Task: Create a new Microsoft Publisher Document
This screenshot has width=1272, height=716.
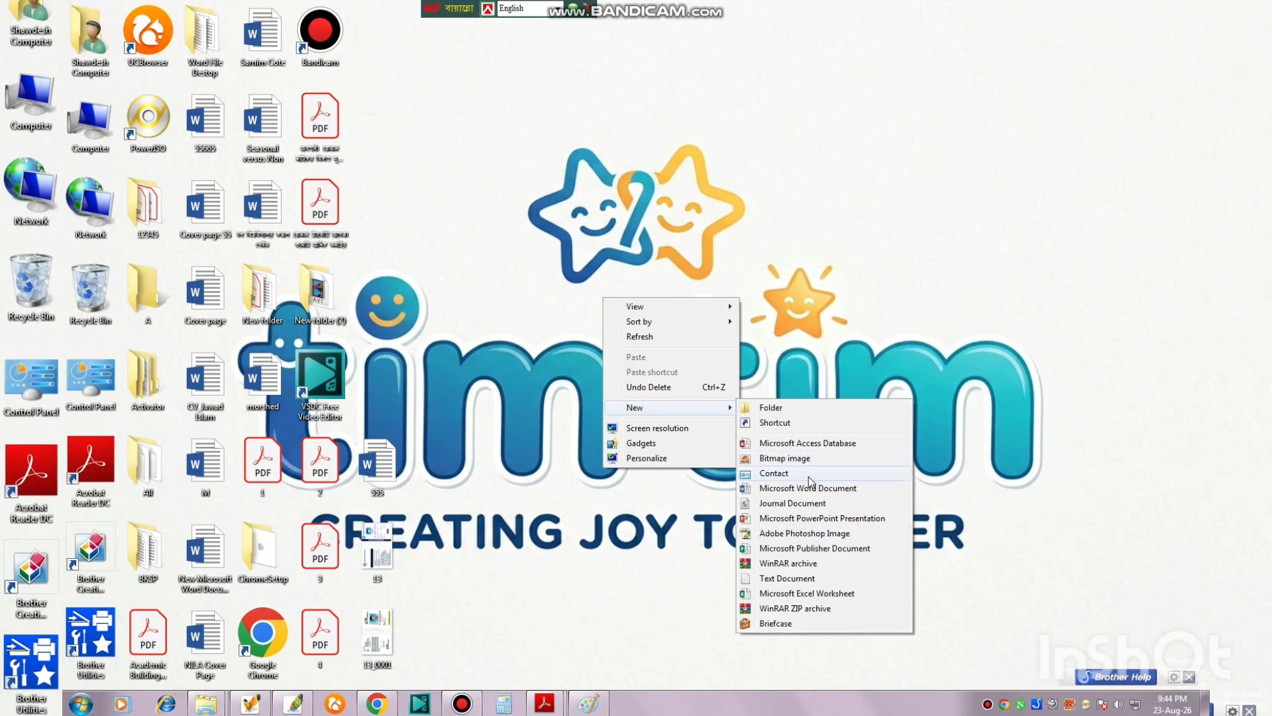Action: (825, 549)
